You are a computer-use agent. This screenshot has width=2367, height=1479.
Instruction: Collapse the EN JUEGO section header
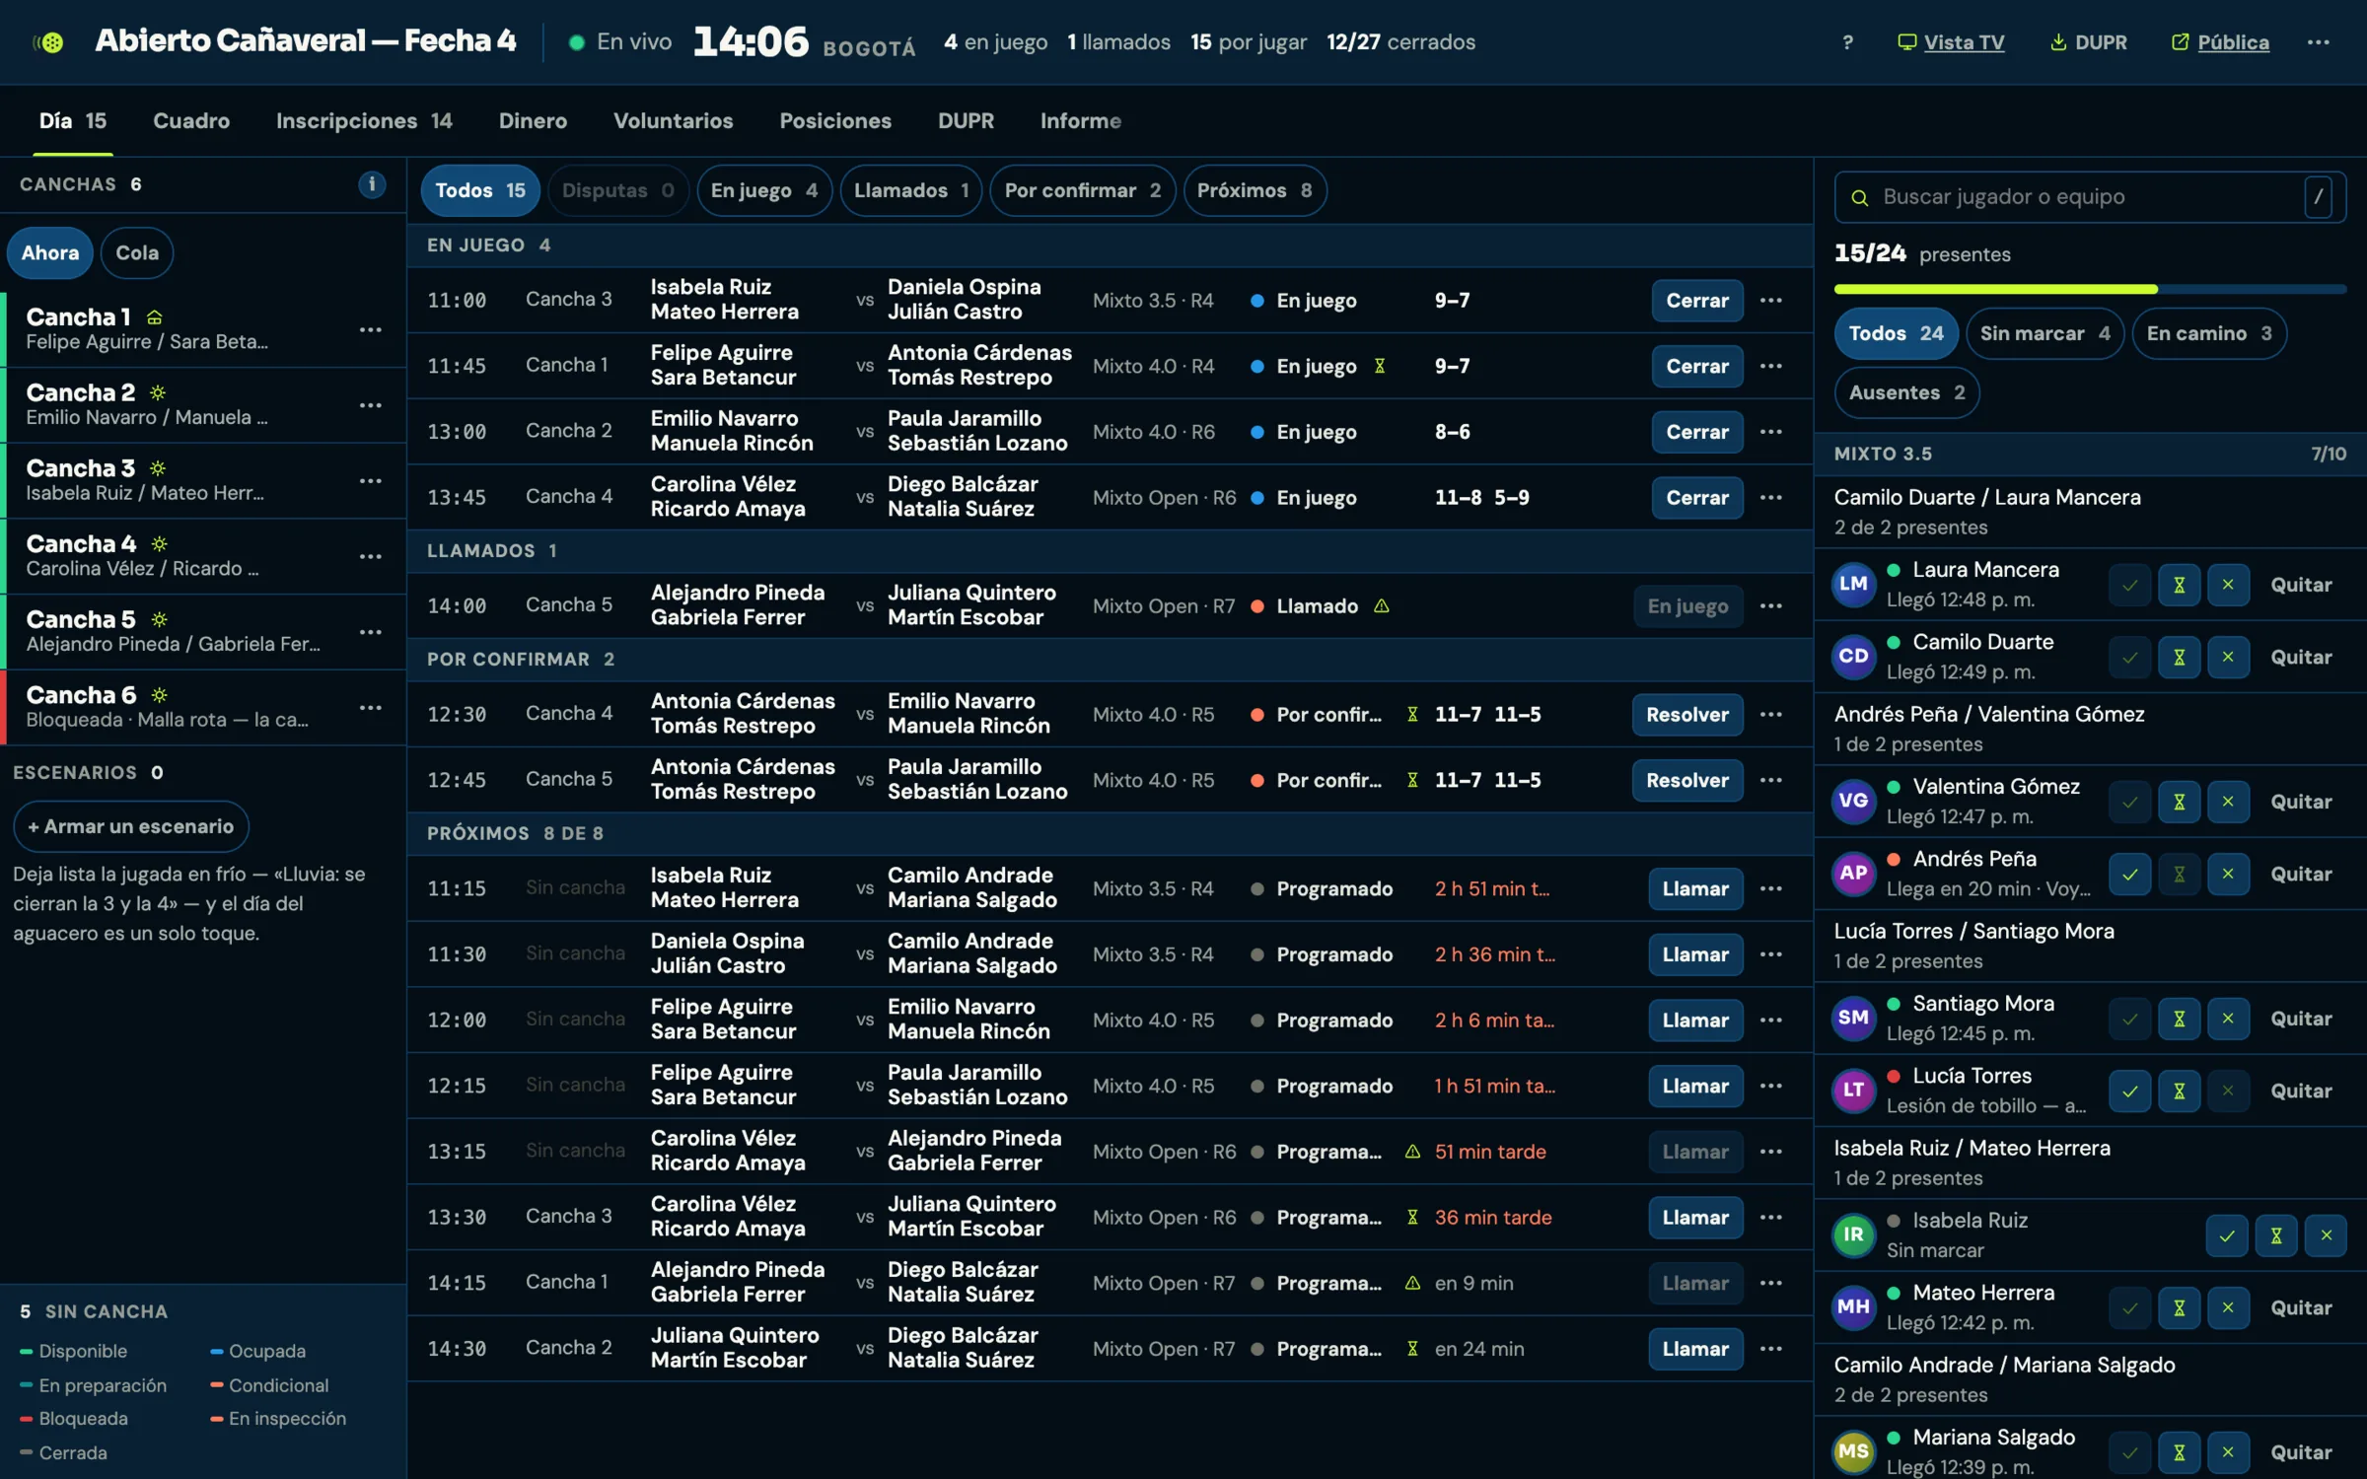1110,245
